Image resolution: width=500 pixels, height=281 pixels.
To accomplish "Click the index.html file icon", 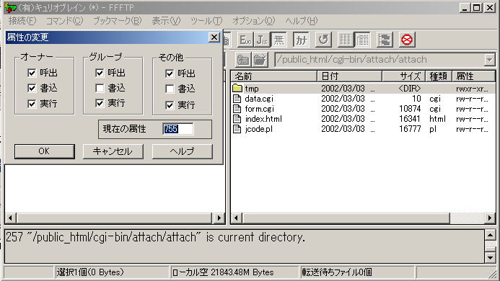I will [237, 119].
